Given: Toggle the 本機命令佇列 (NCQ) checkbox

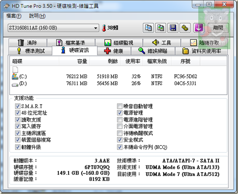Looking at the screenshot, I should tap(119, 147).
